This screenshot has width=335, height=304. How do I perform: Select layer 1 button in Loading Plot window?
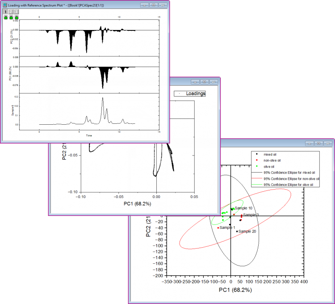pyautogui.click(x=5, y=12)
